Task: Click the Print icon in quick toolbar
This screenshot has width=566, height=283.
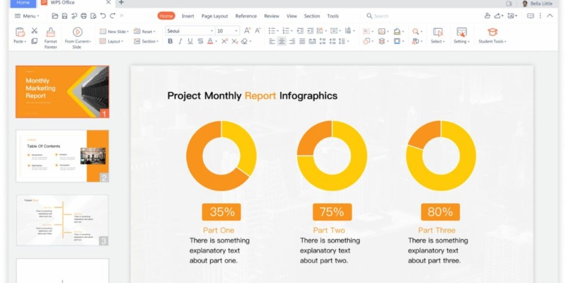Action: pyautogui.click(x=83, y=16)
